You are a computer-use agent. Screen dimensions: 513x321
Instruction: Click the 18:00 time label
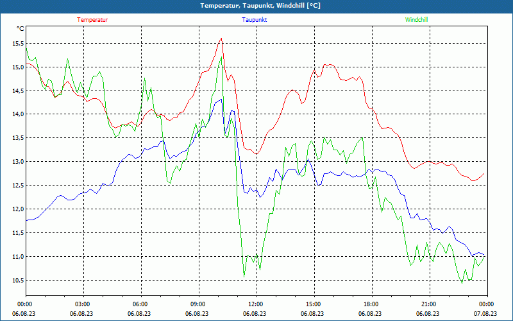click(x=372, y=304)
